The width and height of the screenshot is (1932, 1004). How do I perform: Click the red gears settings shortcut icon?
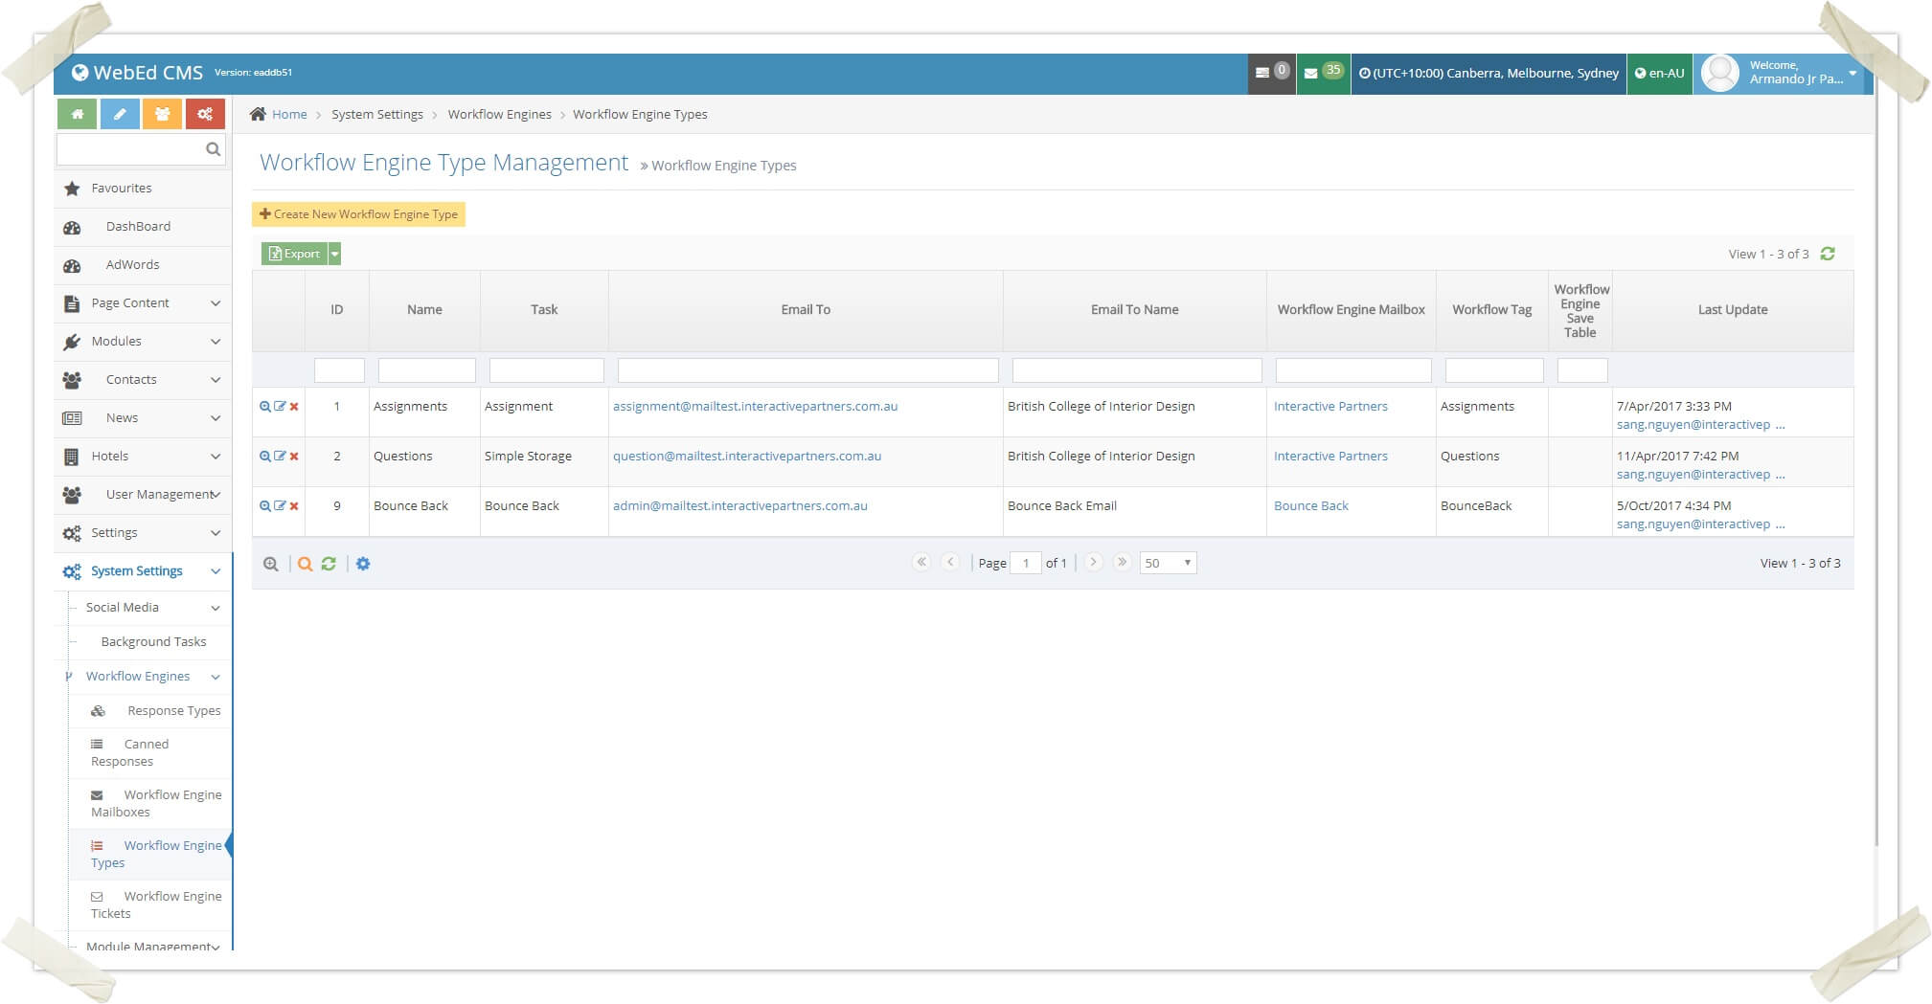point(205,114)
